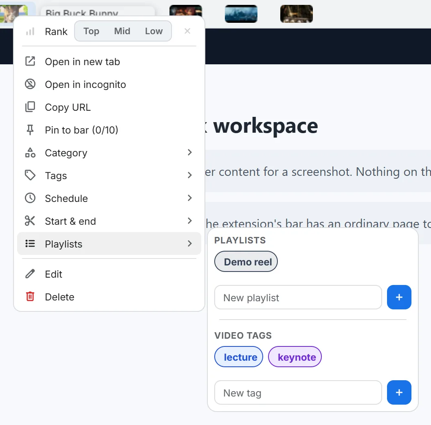Expand the Tags submenu chevron
This screenshot has height=425, width=431.
(x=190, y=175)
